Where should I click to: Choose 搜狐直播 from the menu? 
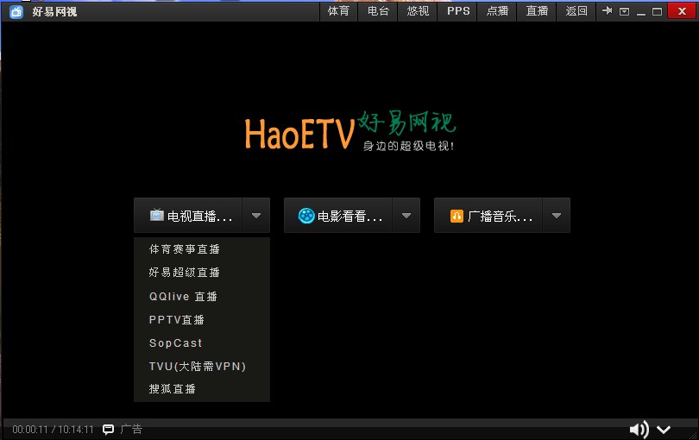tap(172, 389)
